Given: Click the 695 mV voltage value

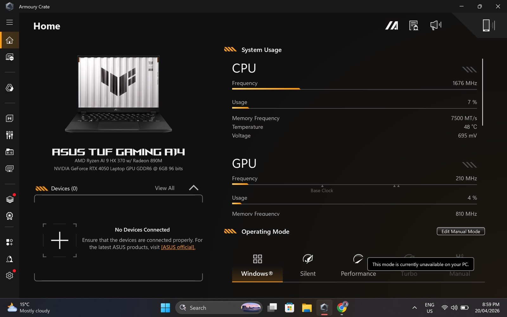Looking at the screenshot, I should tap(467, 135).
